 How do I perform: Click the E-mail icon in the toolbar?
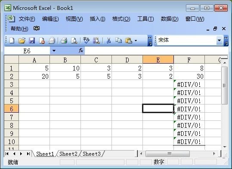pos(52,40)
